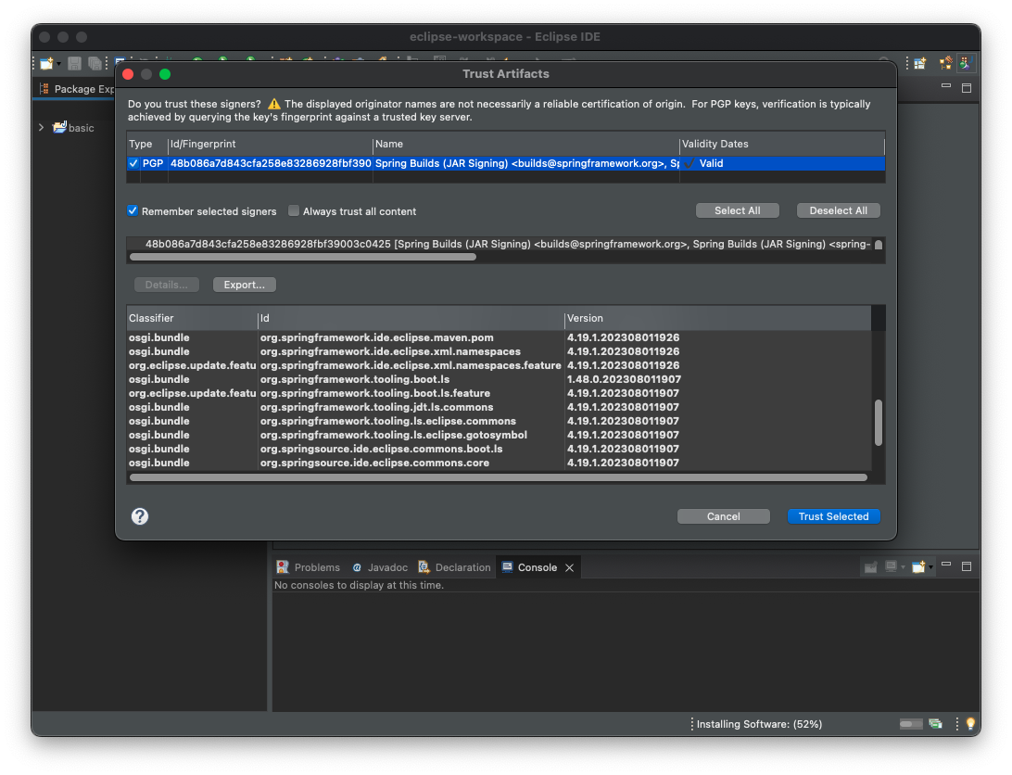The image size is (1012, 775).
Task: Select the Spring Builds (JAR Signing) signer name
Action: (526, 163)
